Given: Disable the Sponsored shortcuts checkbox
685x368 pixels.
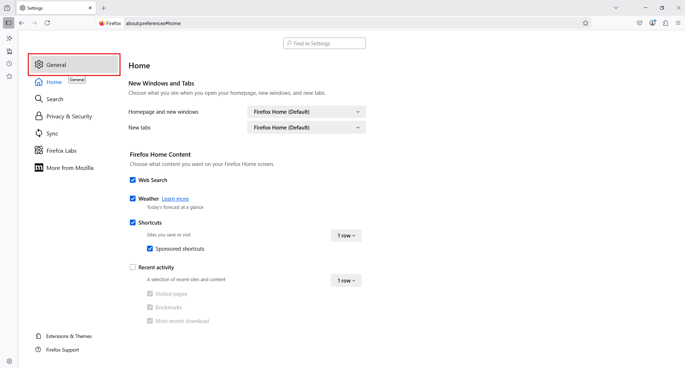Looking at the screenshot, I should point(150,249).
